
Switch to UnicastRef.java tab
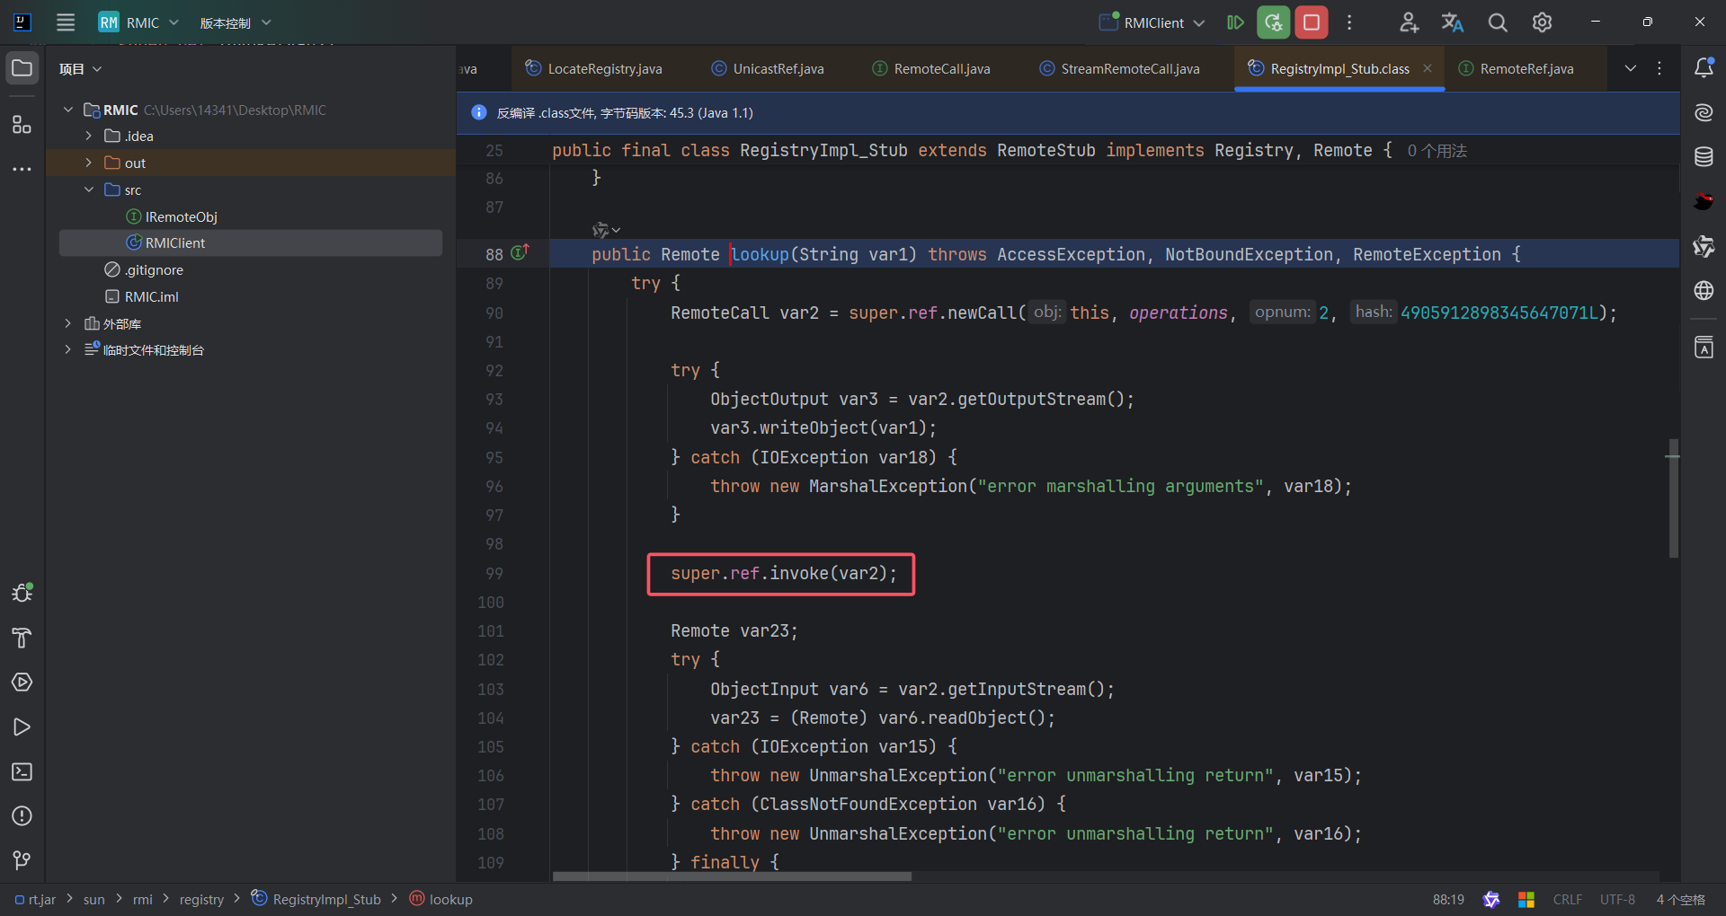coord(768,68)
